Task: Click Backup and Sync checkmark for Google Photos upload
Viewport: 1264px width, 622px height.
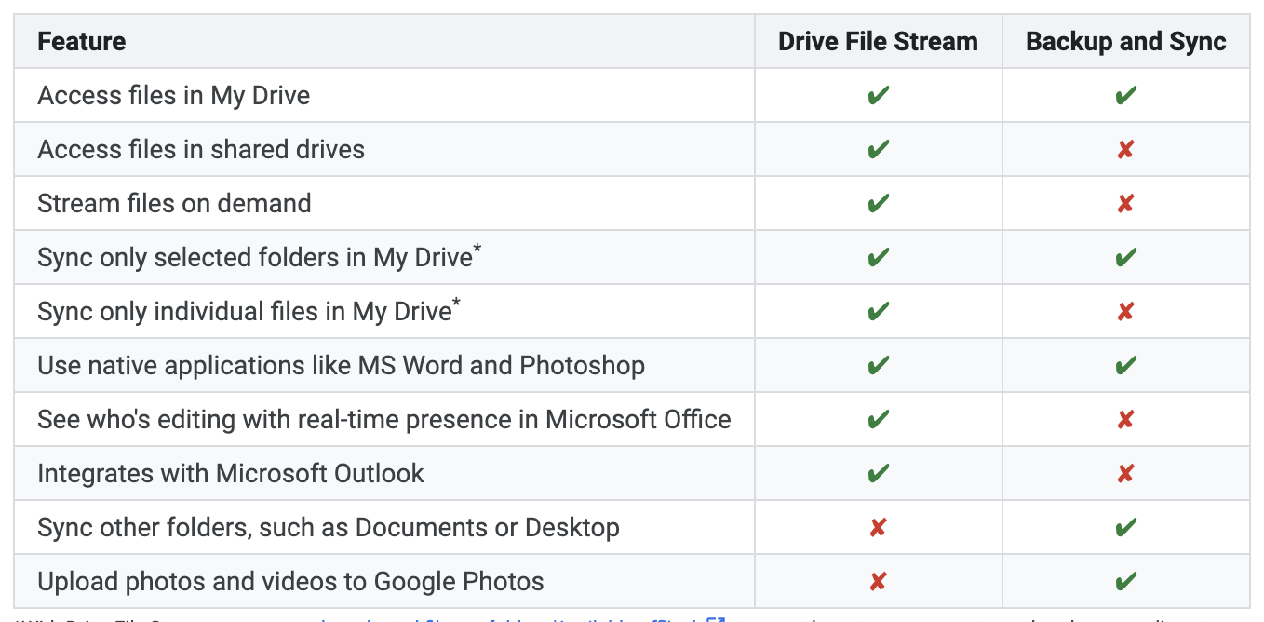Action: pos(1125,582)
